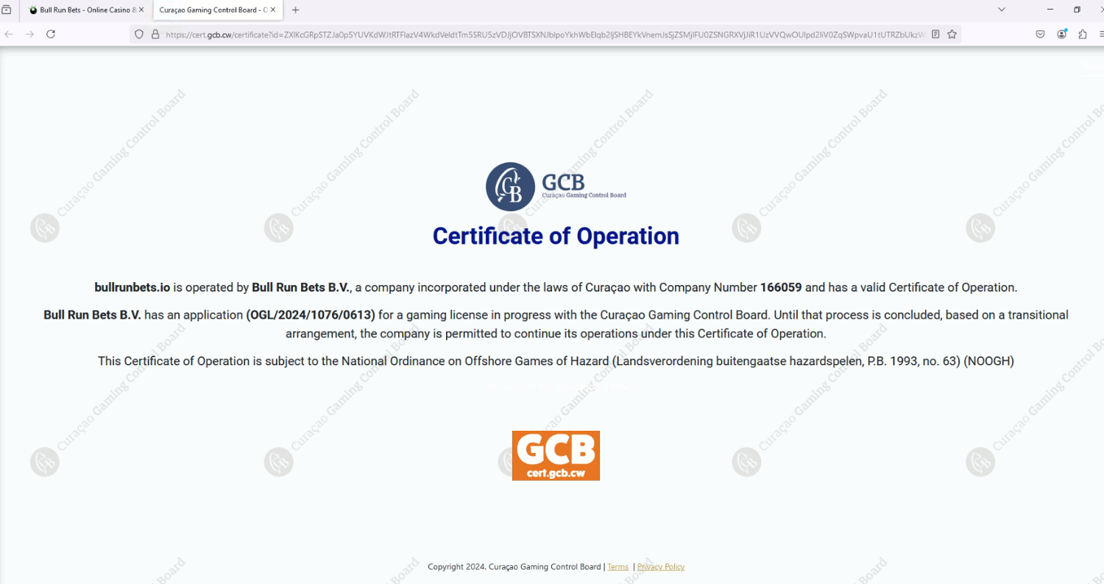Open the Firefox application hamburger menu
1104x584 pixels.
click(1100, 34)
